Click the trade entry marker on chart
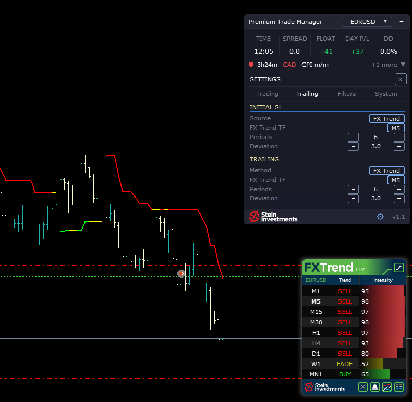Image resolution: width=412 pixels, height=402 pixels. coord(181,274)
